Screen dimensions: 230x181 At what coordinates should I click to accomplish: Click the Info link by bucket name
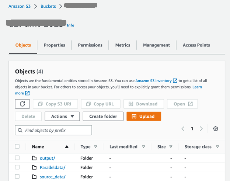point(70,25)
